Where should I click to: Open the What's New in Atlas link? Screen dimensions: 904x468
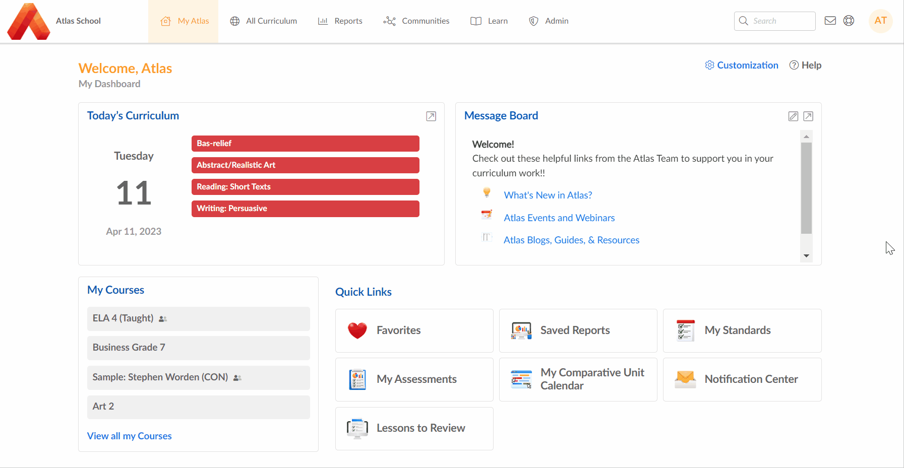(548, 195)
